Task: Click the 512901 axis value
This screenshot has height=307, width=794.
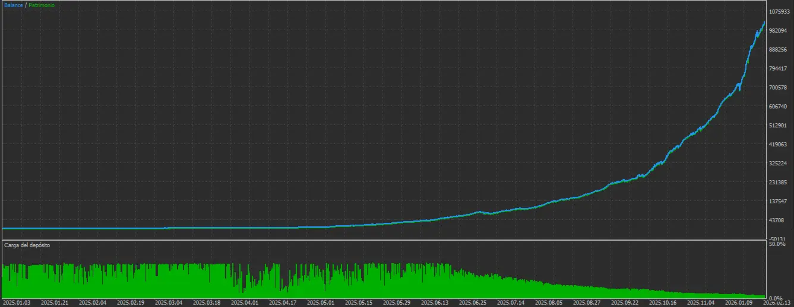Action: point(779,126)
